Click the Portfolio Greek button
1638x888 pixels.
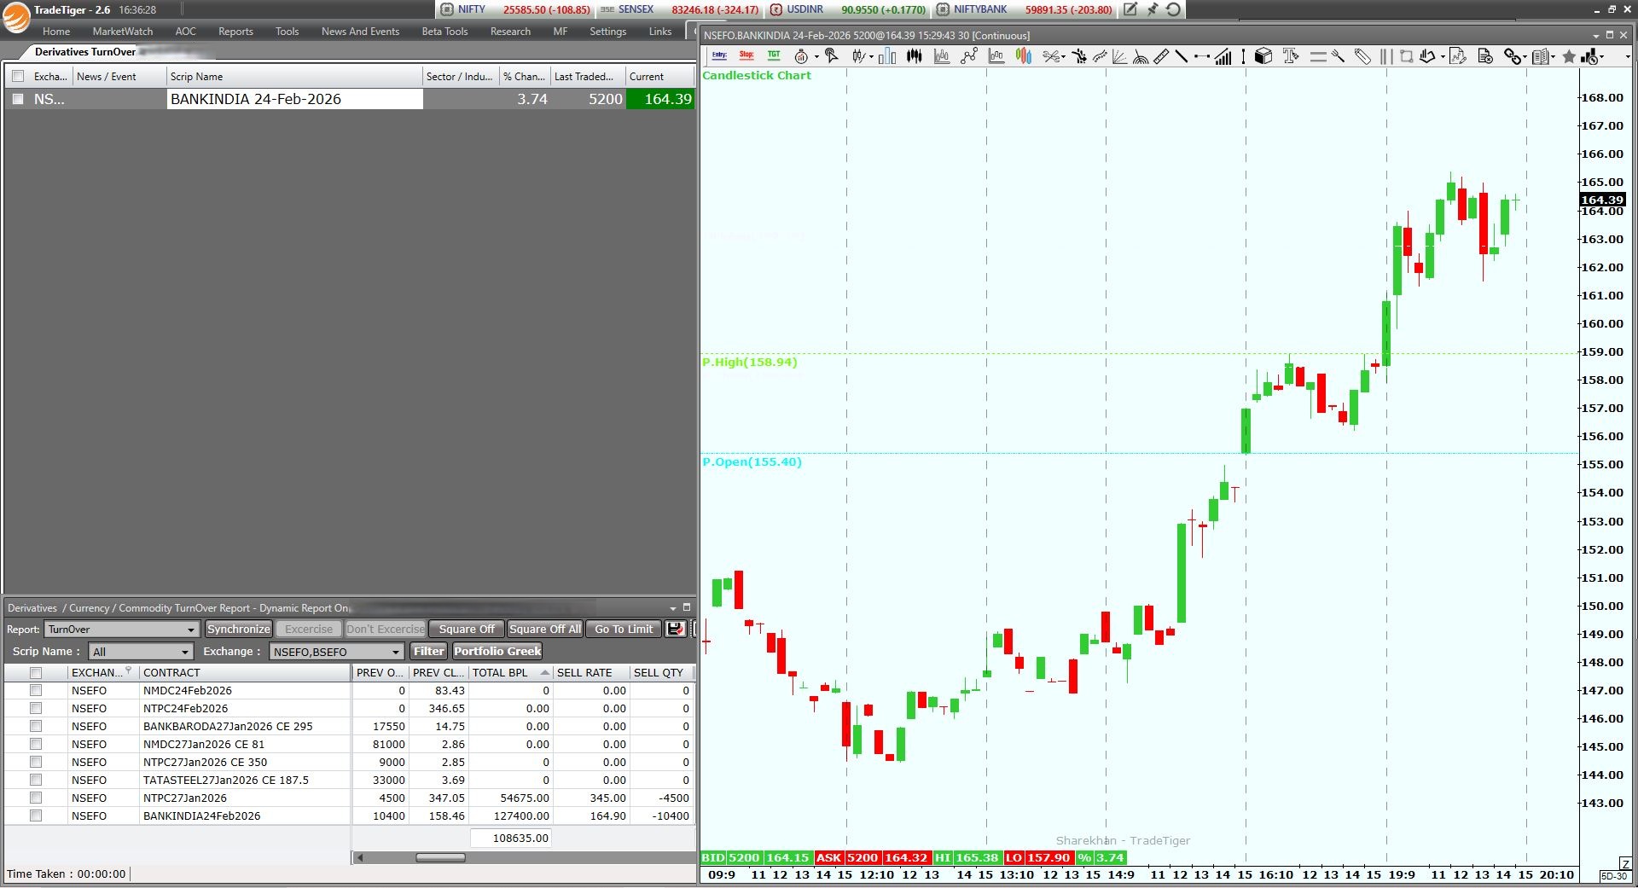coord(497,651)
